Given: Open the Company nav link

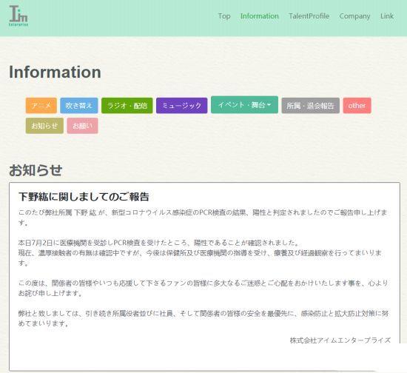Looking at the screenshot, I should 354,16.
